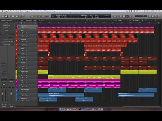Solo the Backing Lead track
Screen dimensions: 162x121
pyautogui.click(x=24, y=73)
